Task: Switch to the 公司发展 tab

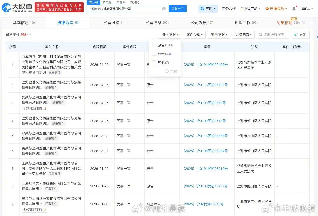Action: (x=202, y=23)
